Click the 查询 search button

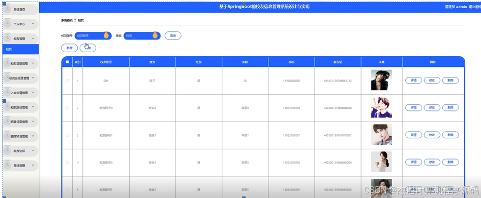click(173, 36)
